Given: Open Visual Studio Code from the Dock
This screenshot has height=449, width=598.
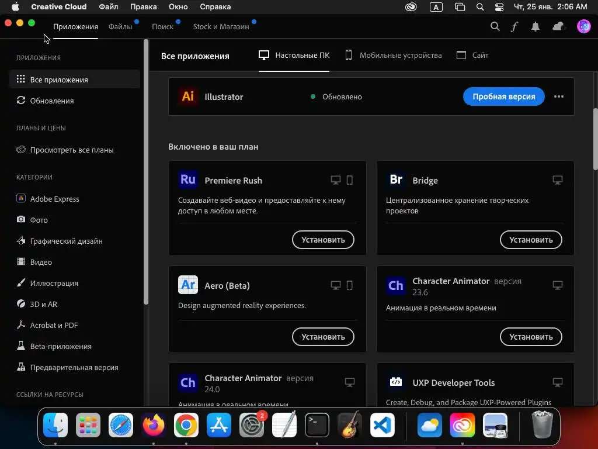Looking at the screenshot, I should point(382,424).
